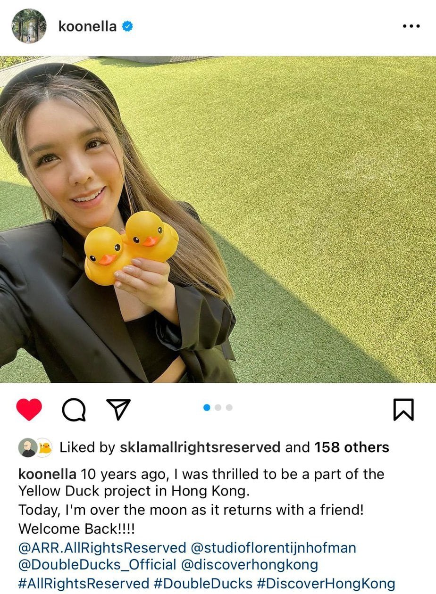The height and width of the screenshot is (594, 436).
Task: Open the three-dot more options menu
Action: coord(411,26)
